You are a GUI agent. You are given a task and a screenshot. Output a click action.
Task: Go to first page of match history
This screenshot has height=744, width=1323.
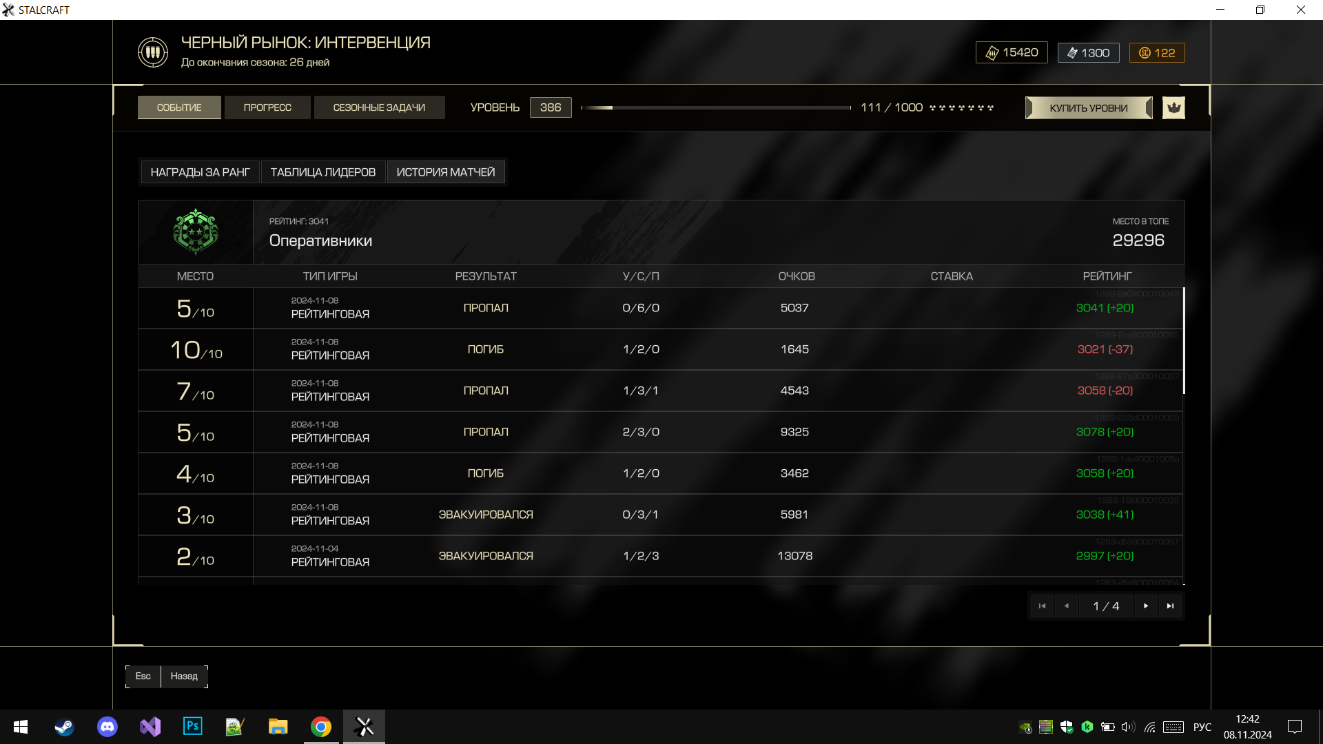click(x=1042, y=606)
